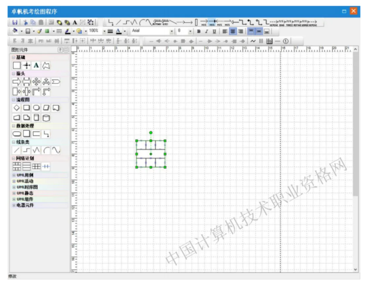The height and width of the screenshot is (286, 367).
Task: Click the Save icon in toolbar
Action: click(15, 22)
